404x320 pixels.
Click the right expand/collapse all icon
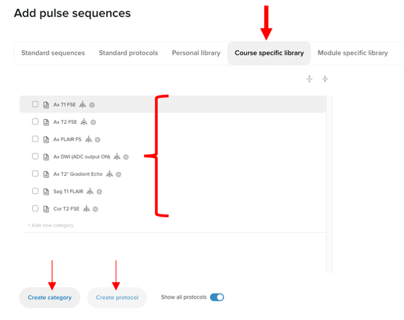click(325, 79)
